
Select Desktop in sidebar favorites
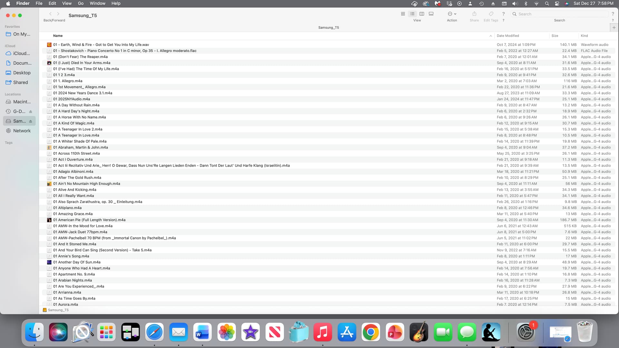pyautogui.click(x=22, y=73)
